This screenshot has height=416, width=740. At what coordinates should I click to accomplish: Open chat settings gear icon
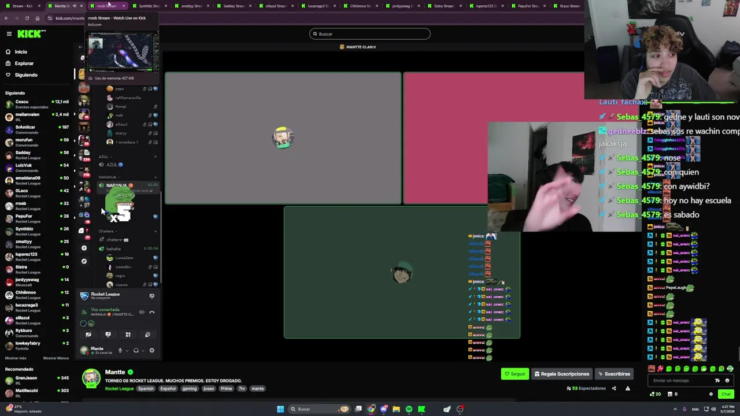point(711,394)
